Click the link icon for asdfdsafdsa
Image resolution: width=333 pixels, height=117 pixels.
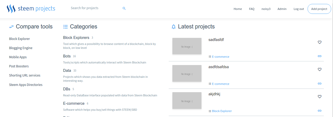(x=319, y=84)
